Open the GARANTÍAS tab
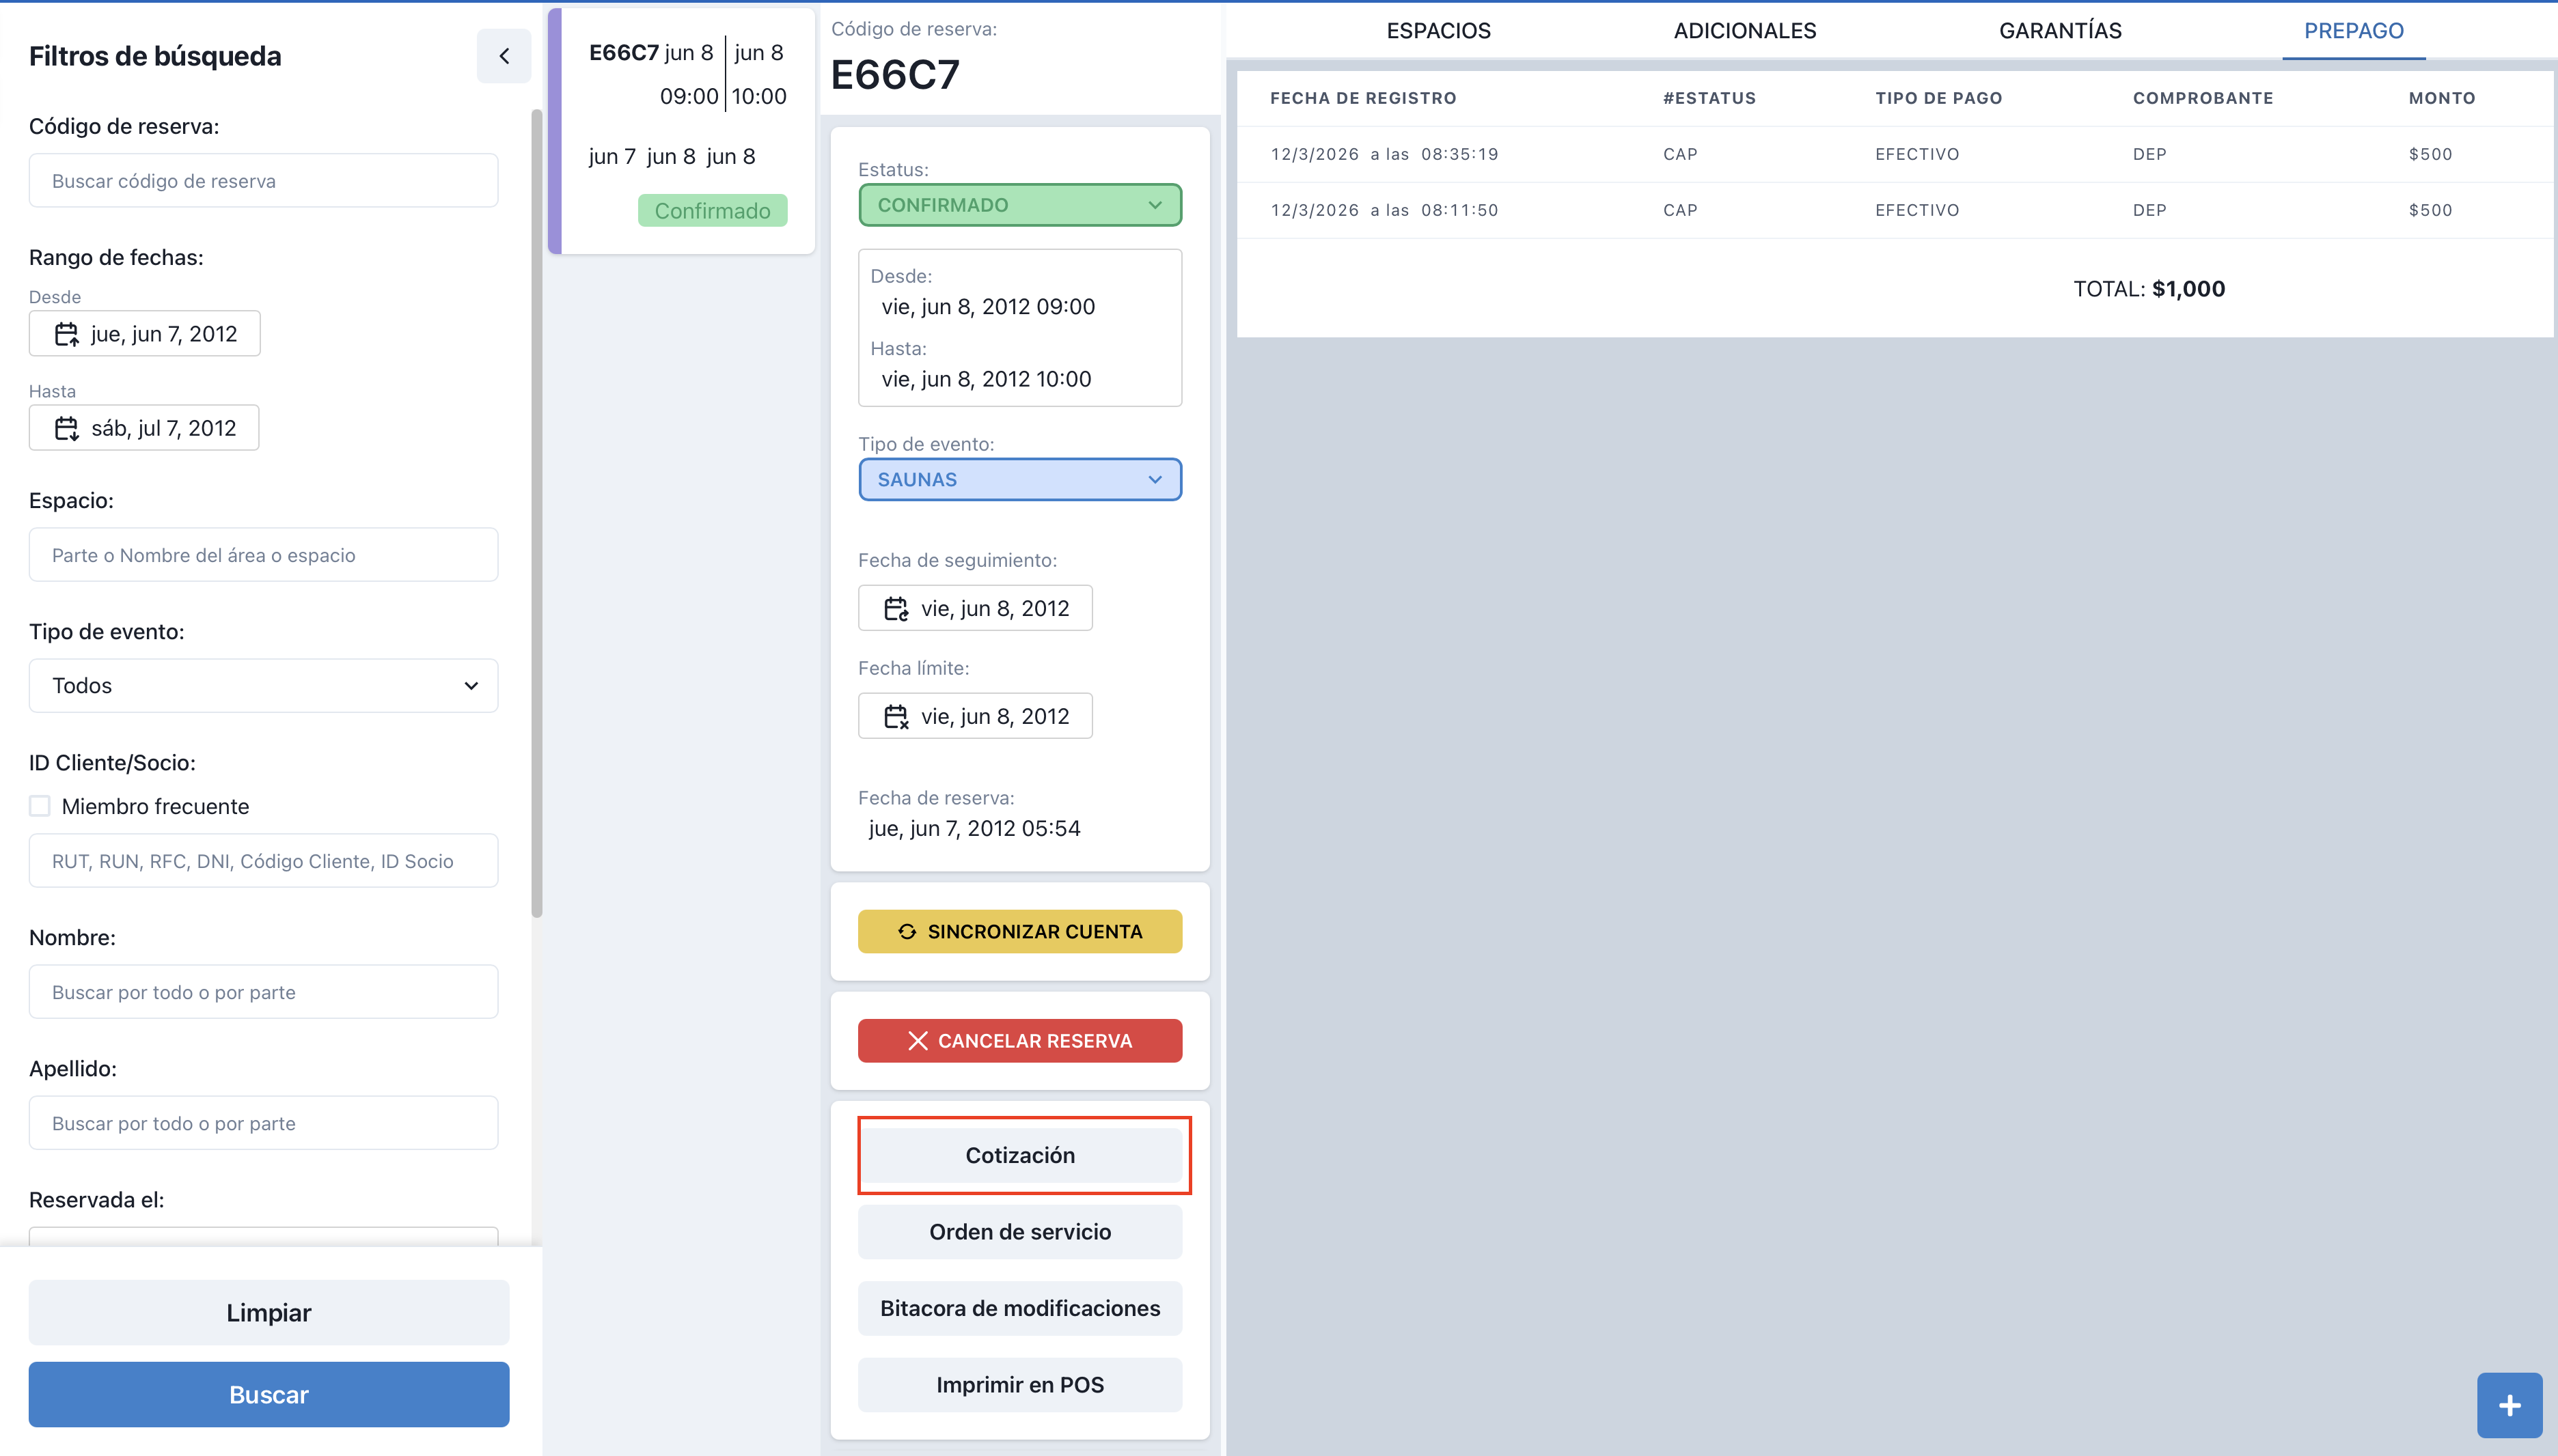2558x1456 pixels. tap(2059, 31)
